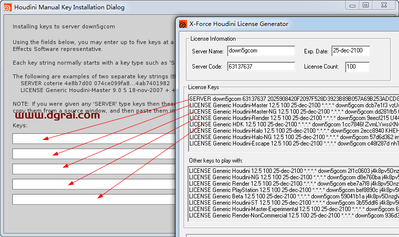Click the Server Code field 63137637
This screenshot has width=399, height=237.
coord(261,67)
